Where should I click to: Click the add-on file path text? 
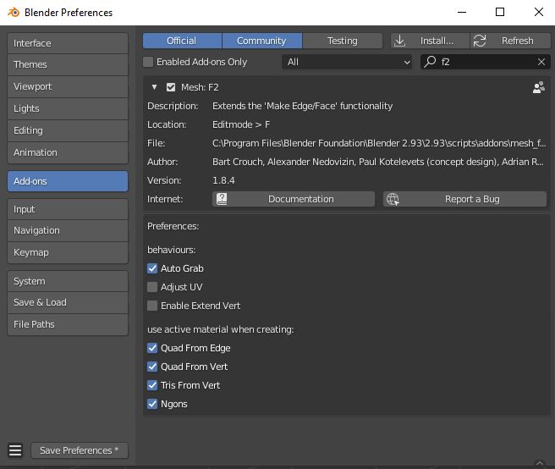(x=379, y=143)
